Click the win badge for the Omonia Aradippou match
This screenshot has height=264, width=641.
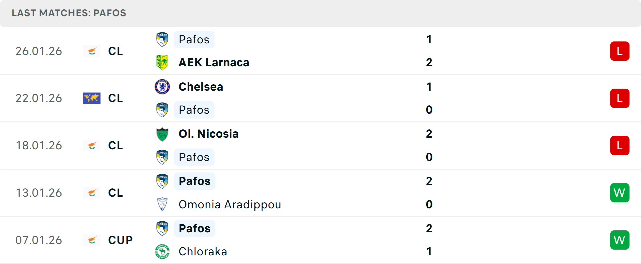(620, 193)
